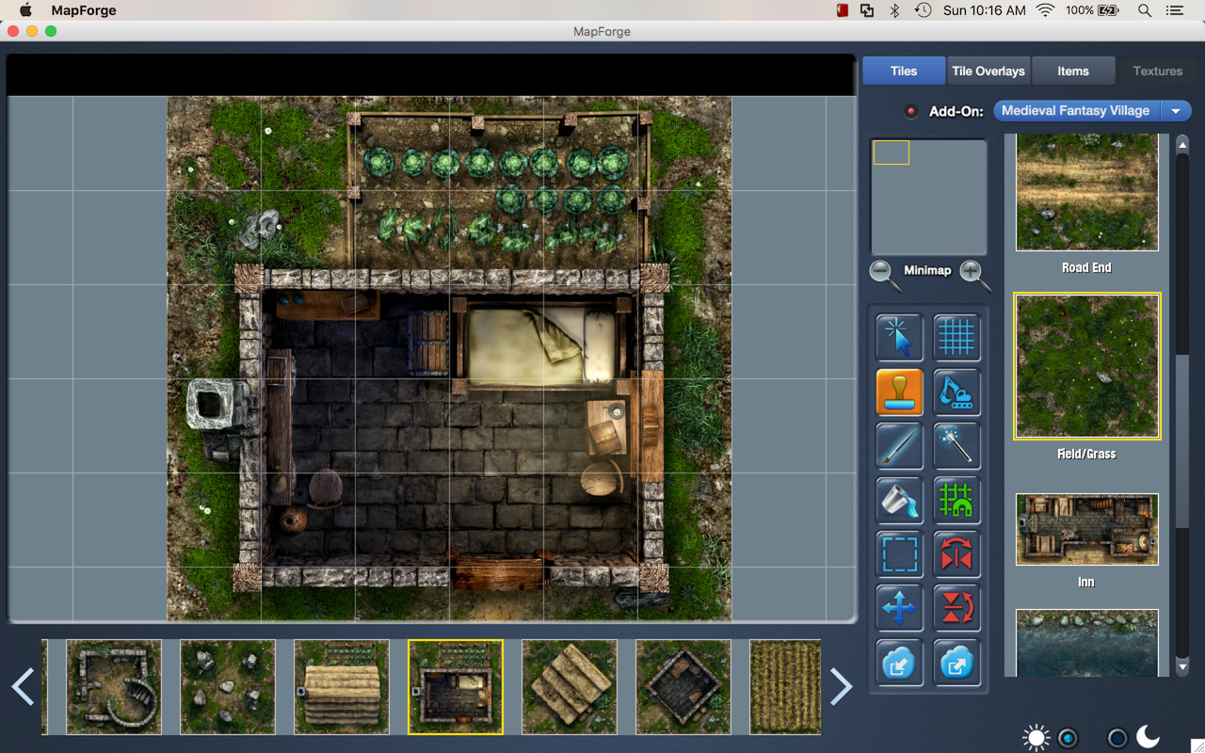This screenshot has width=1205, height=753.
Task: Switch to the Items tab
Action: point(1073,71)
